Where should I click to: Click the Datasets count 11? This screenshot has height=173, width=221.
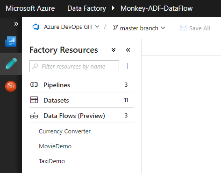[x=126, y=100]
